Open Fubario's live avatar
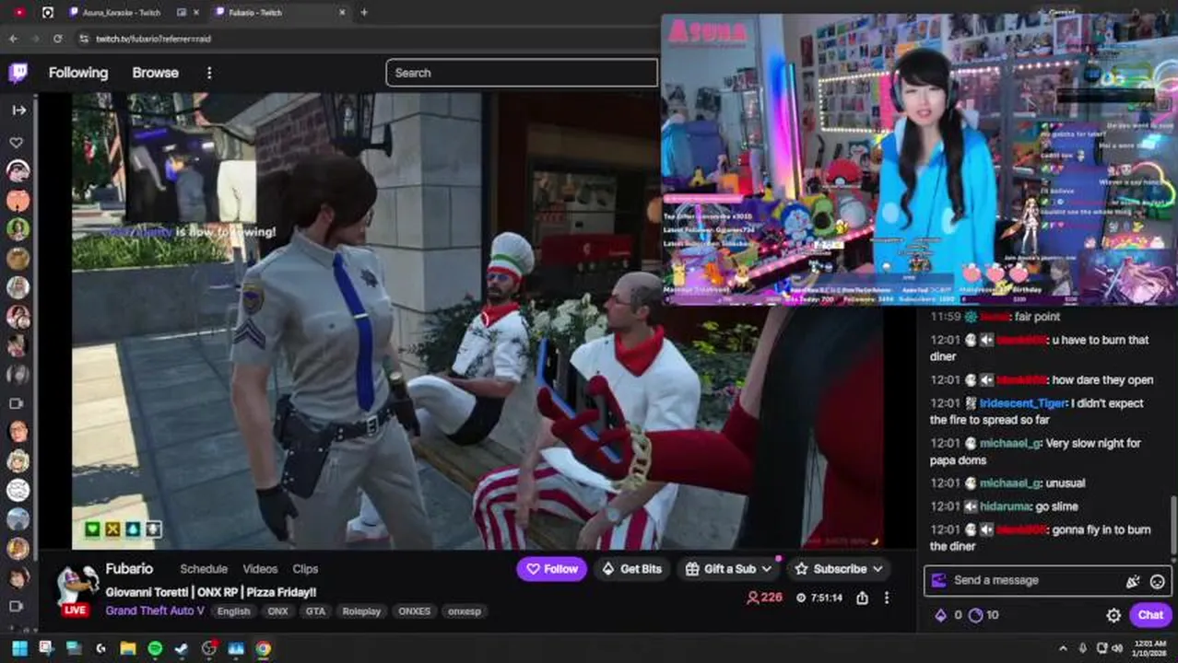Screen dimensions: 1178x663 click(x=77, y=589)
